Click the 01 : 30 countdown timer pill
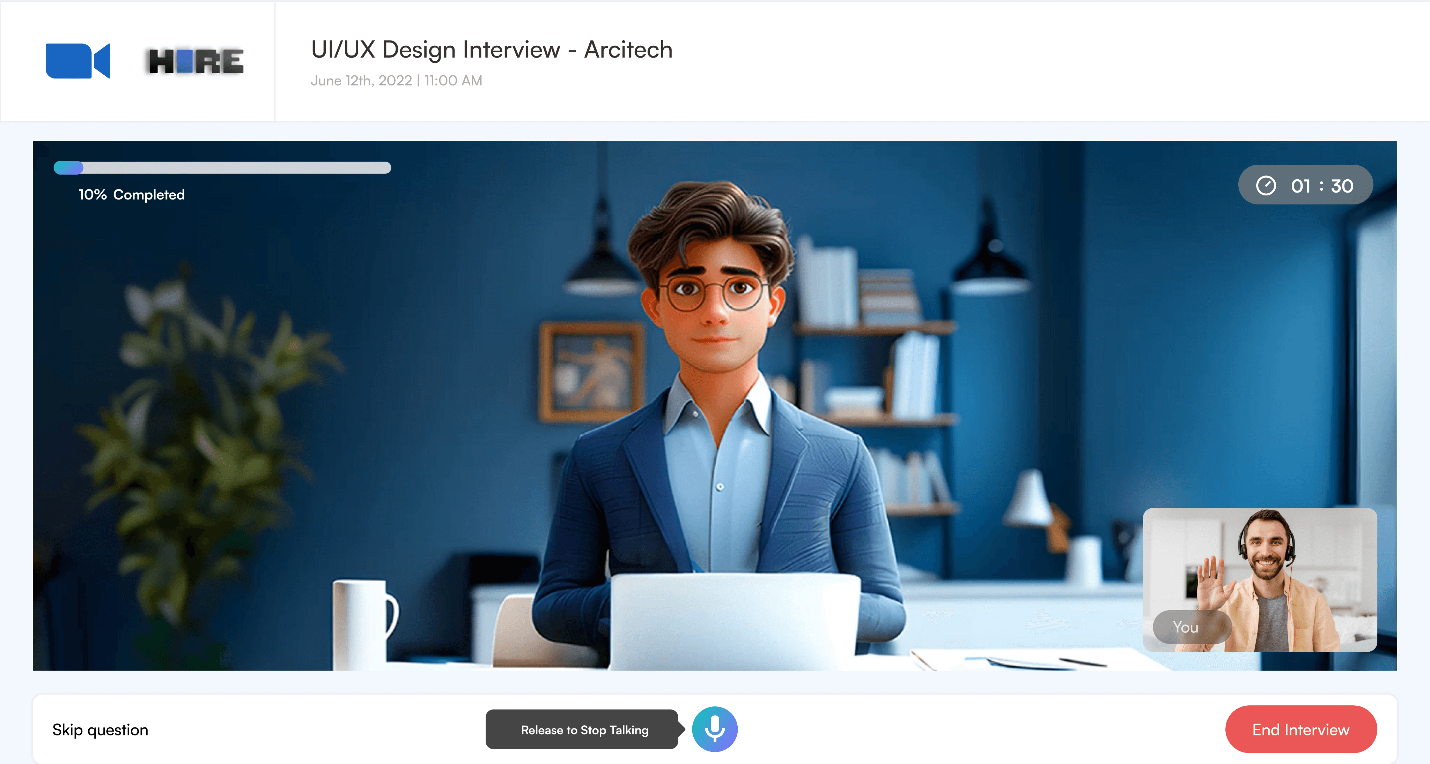 tap(1305, 185)
